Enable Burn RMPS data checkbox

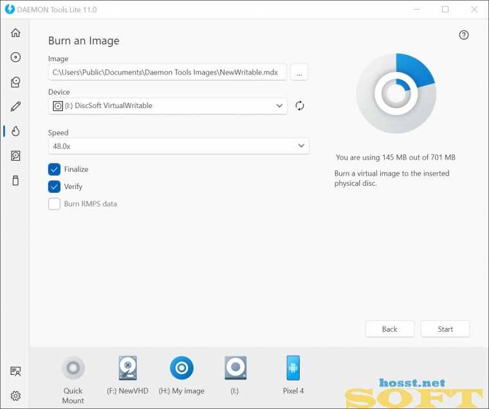[x=54, y=204]
